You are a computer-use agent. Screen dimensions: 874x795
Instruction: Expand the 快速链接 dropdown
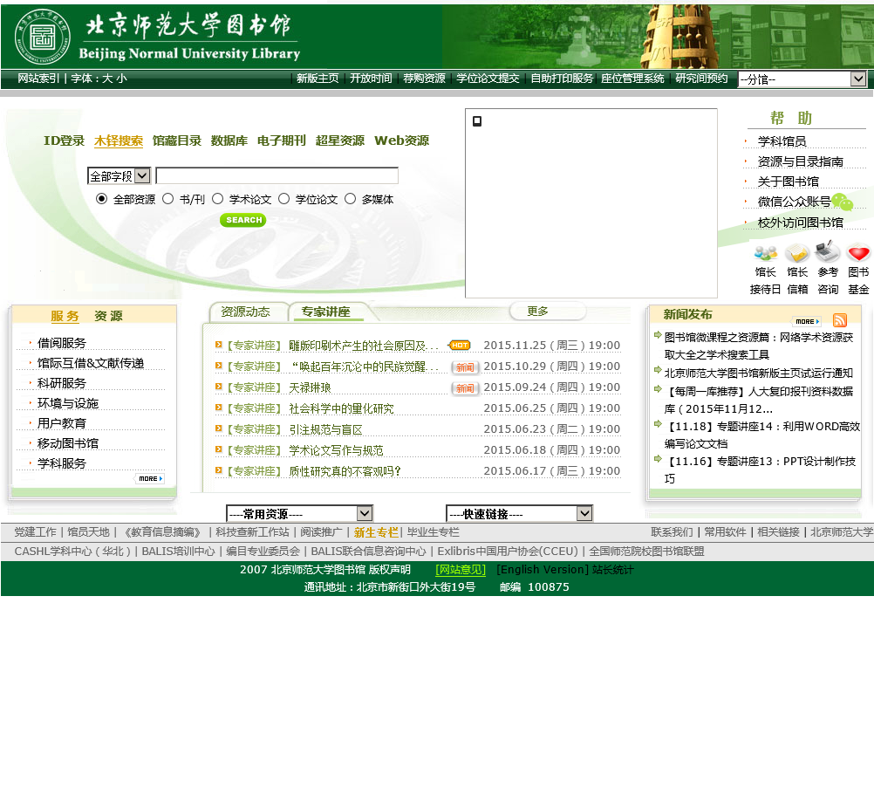click(x=520, y=513)
